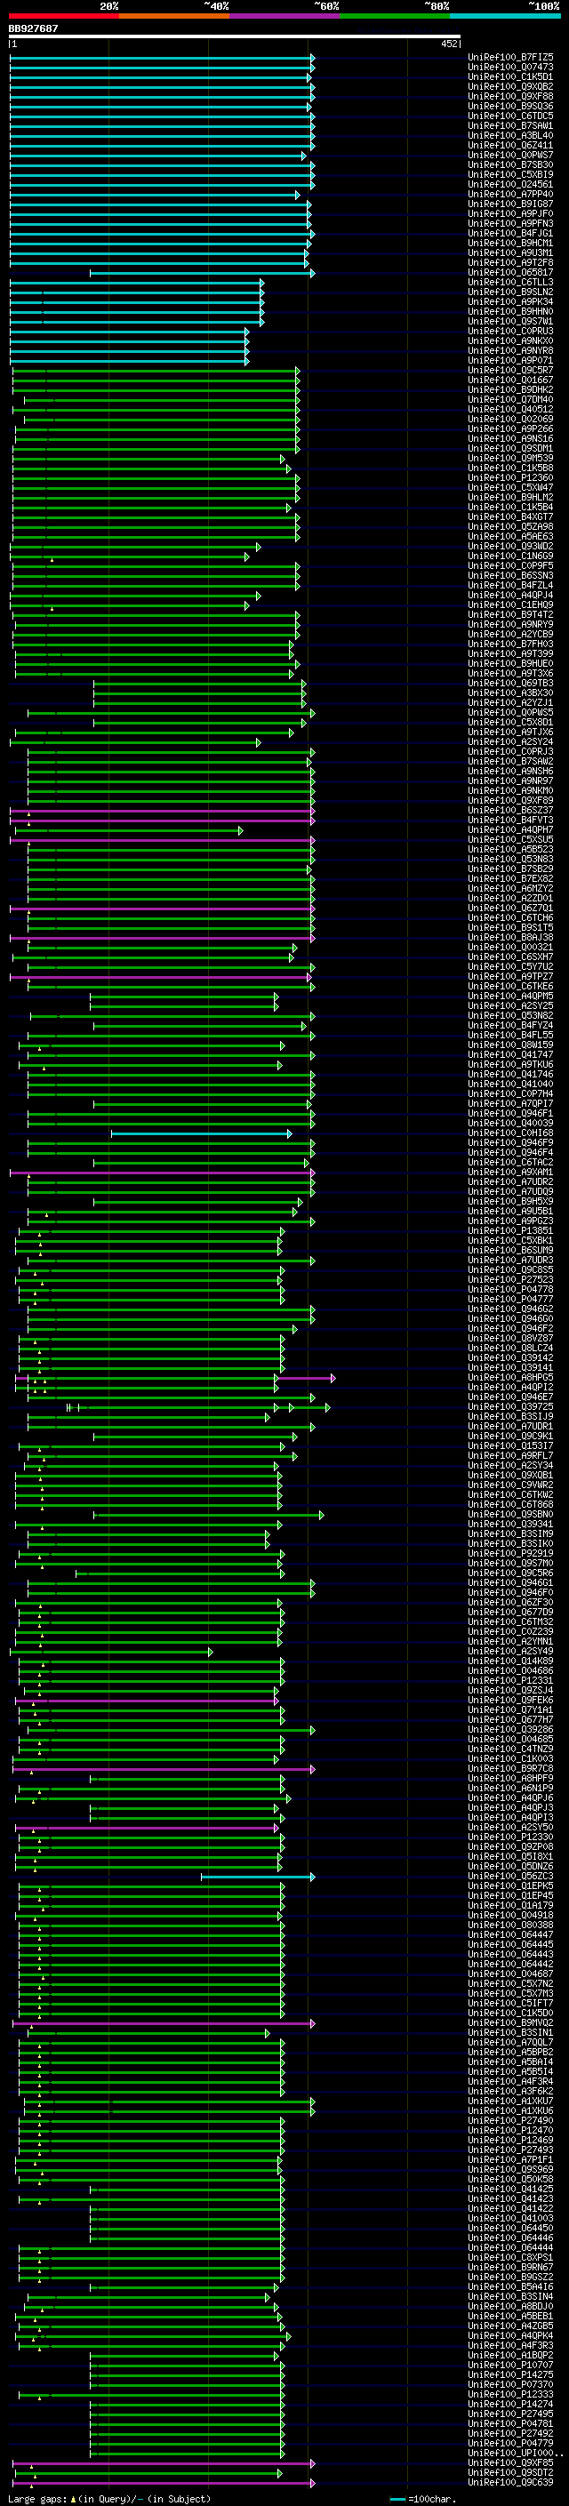Screen dimensions: 569x2506
Task: Click the UniRef100_B9IG87 label
Action: (x=509, y=204)
